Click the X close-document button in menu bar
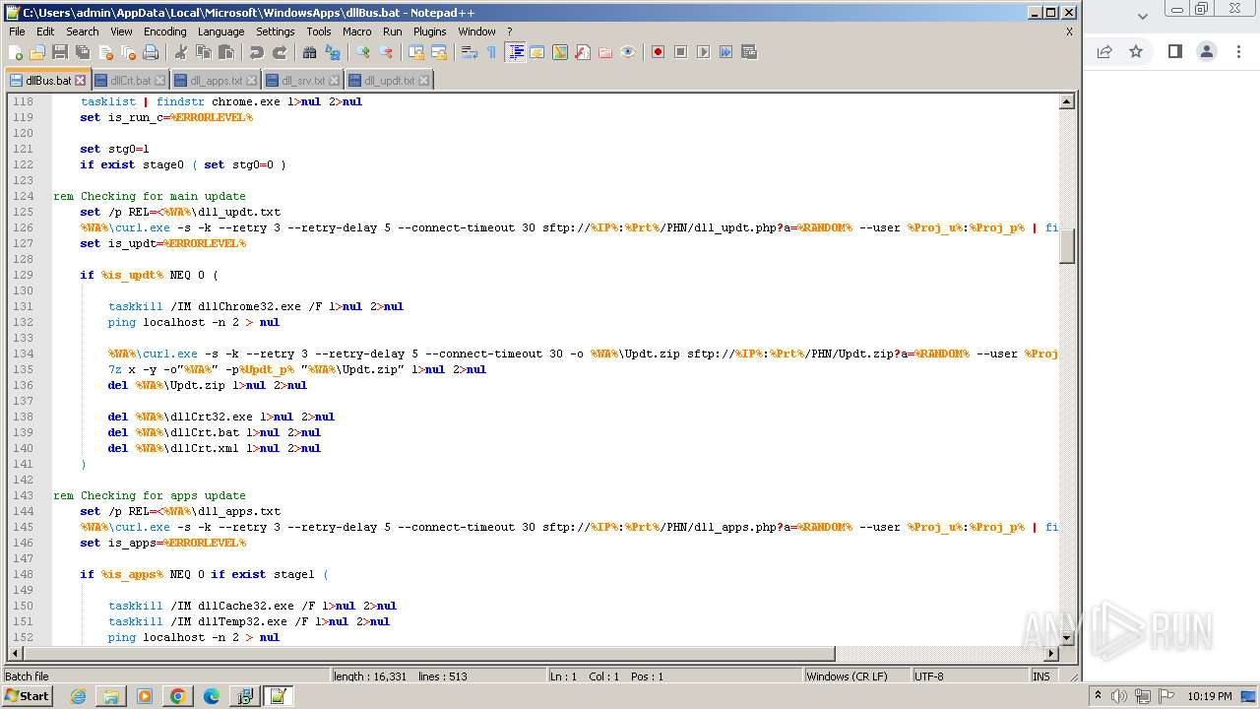This screenshot has height=709, width=1260. pyautogui.click(x=1069, y=32)
